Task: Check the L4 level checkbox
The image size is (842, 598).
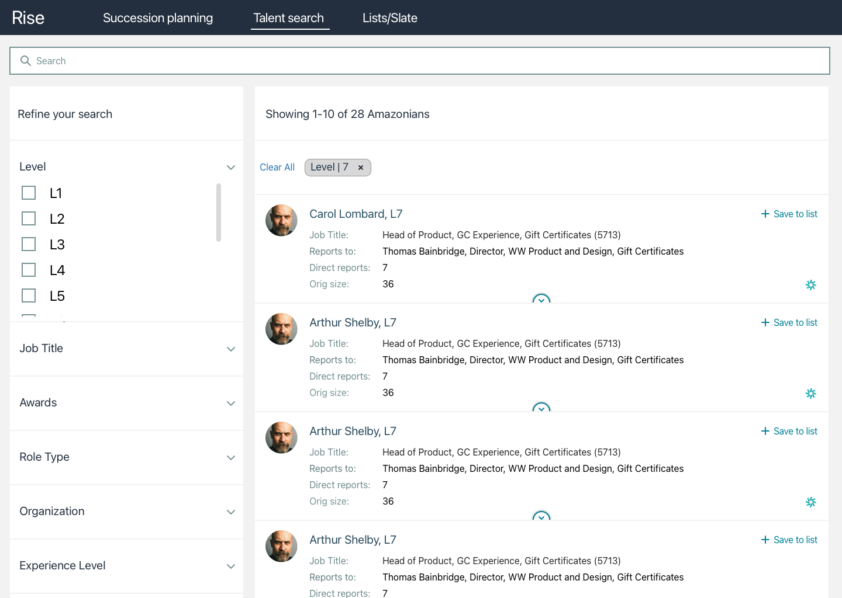Action: pos(29,270)
